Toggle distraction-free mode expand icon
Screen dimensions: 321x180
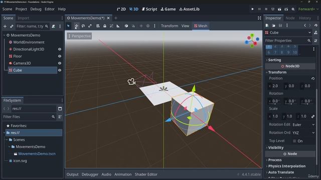pyautogui.click(x=259, y=18)
